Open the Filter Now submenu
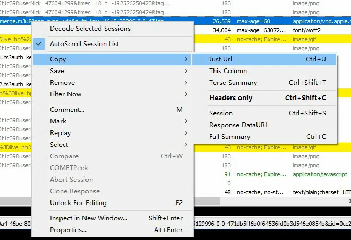The height and width of the screenshot is (240, 351). pyautogui.click(x=65, y=94)
